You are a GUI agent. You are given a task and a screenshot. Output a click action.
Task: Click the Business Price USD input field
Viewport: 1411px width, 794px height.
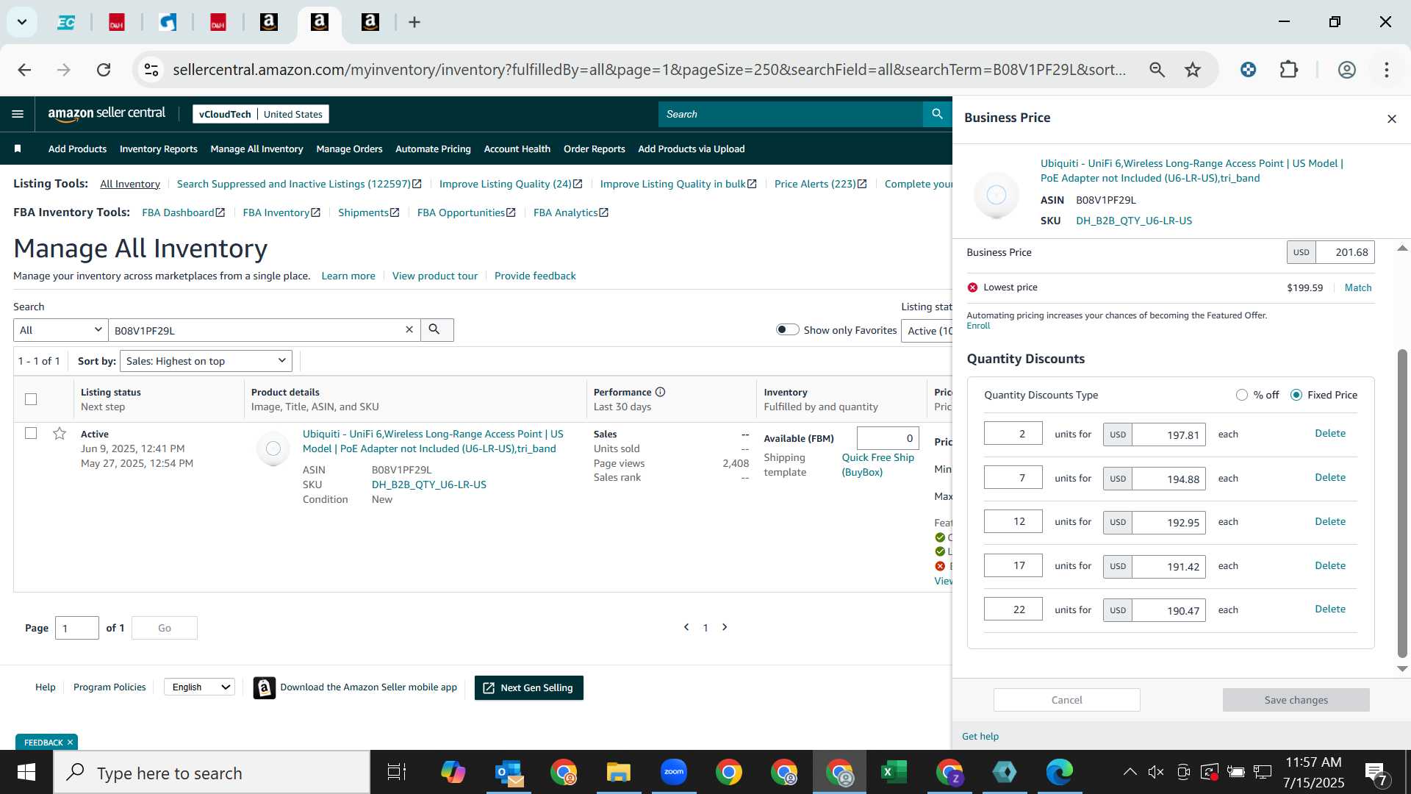coord(1344,252)
